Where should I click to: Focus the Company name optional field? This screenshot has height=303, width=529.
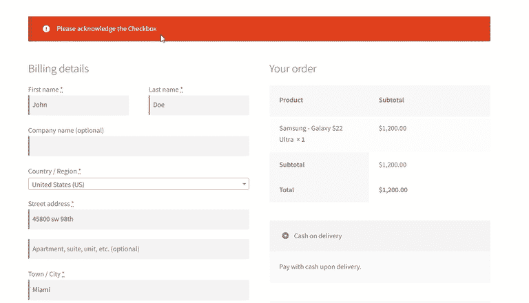tap(138, 146)
